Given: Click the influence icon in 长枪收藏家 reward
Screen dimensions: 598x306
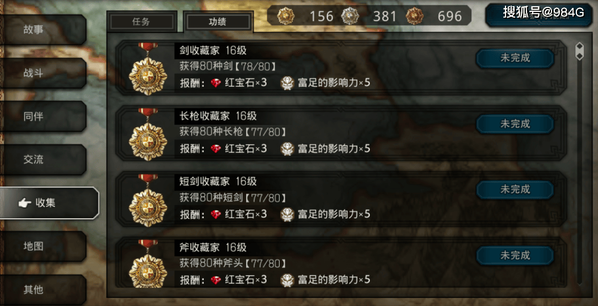Looking at the screenshot, I should [x=287, y=148].
